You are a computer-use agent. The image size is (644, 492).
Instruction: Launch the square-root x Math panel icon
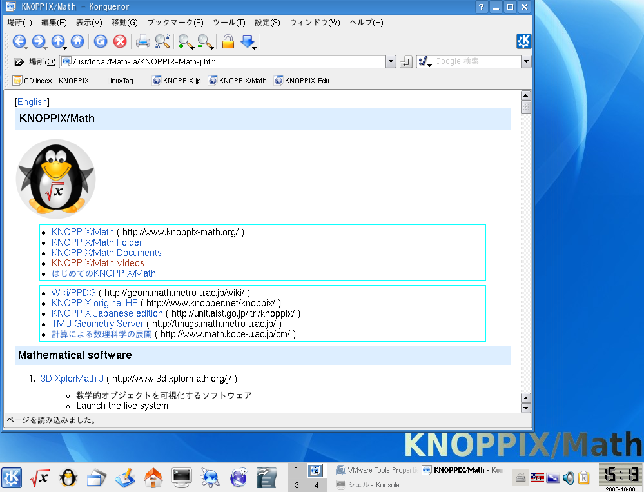click(39, 478)
